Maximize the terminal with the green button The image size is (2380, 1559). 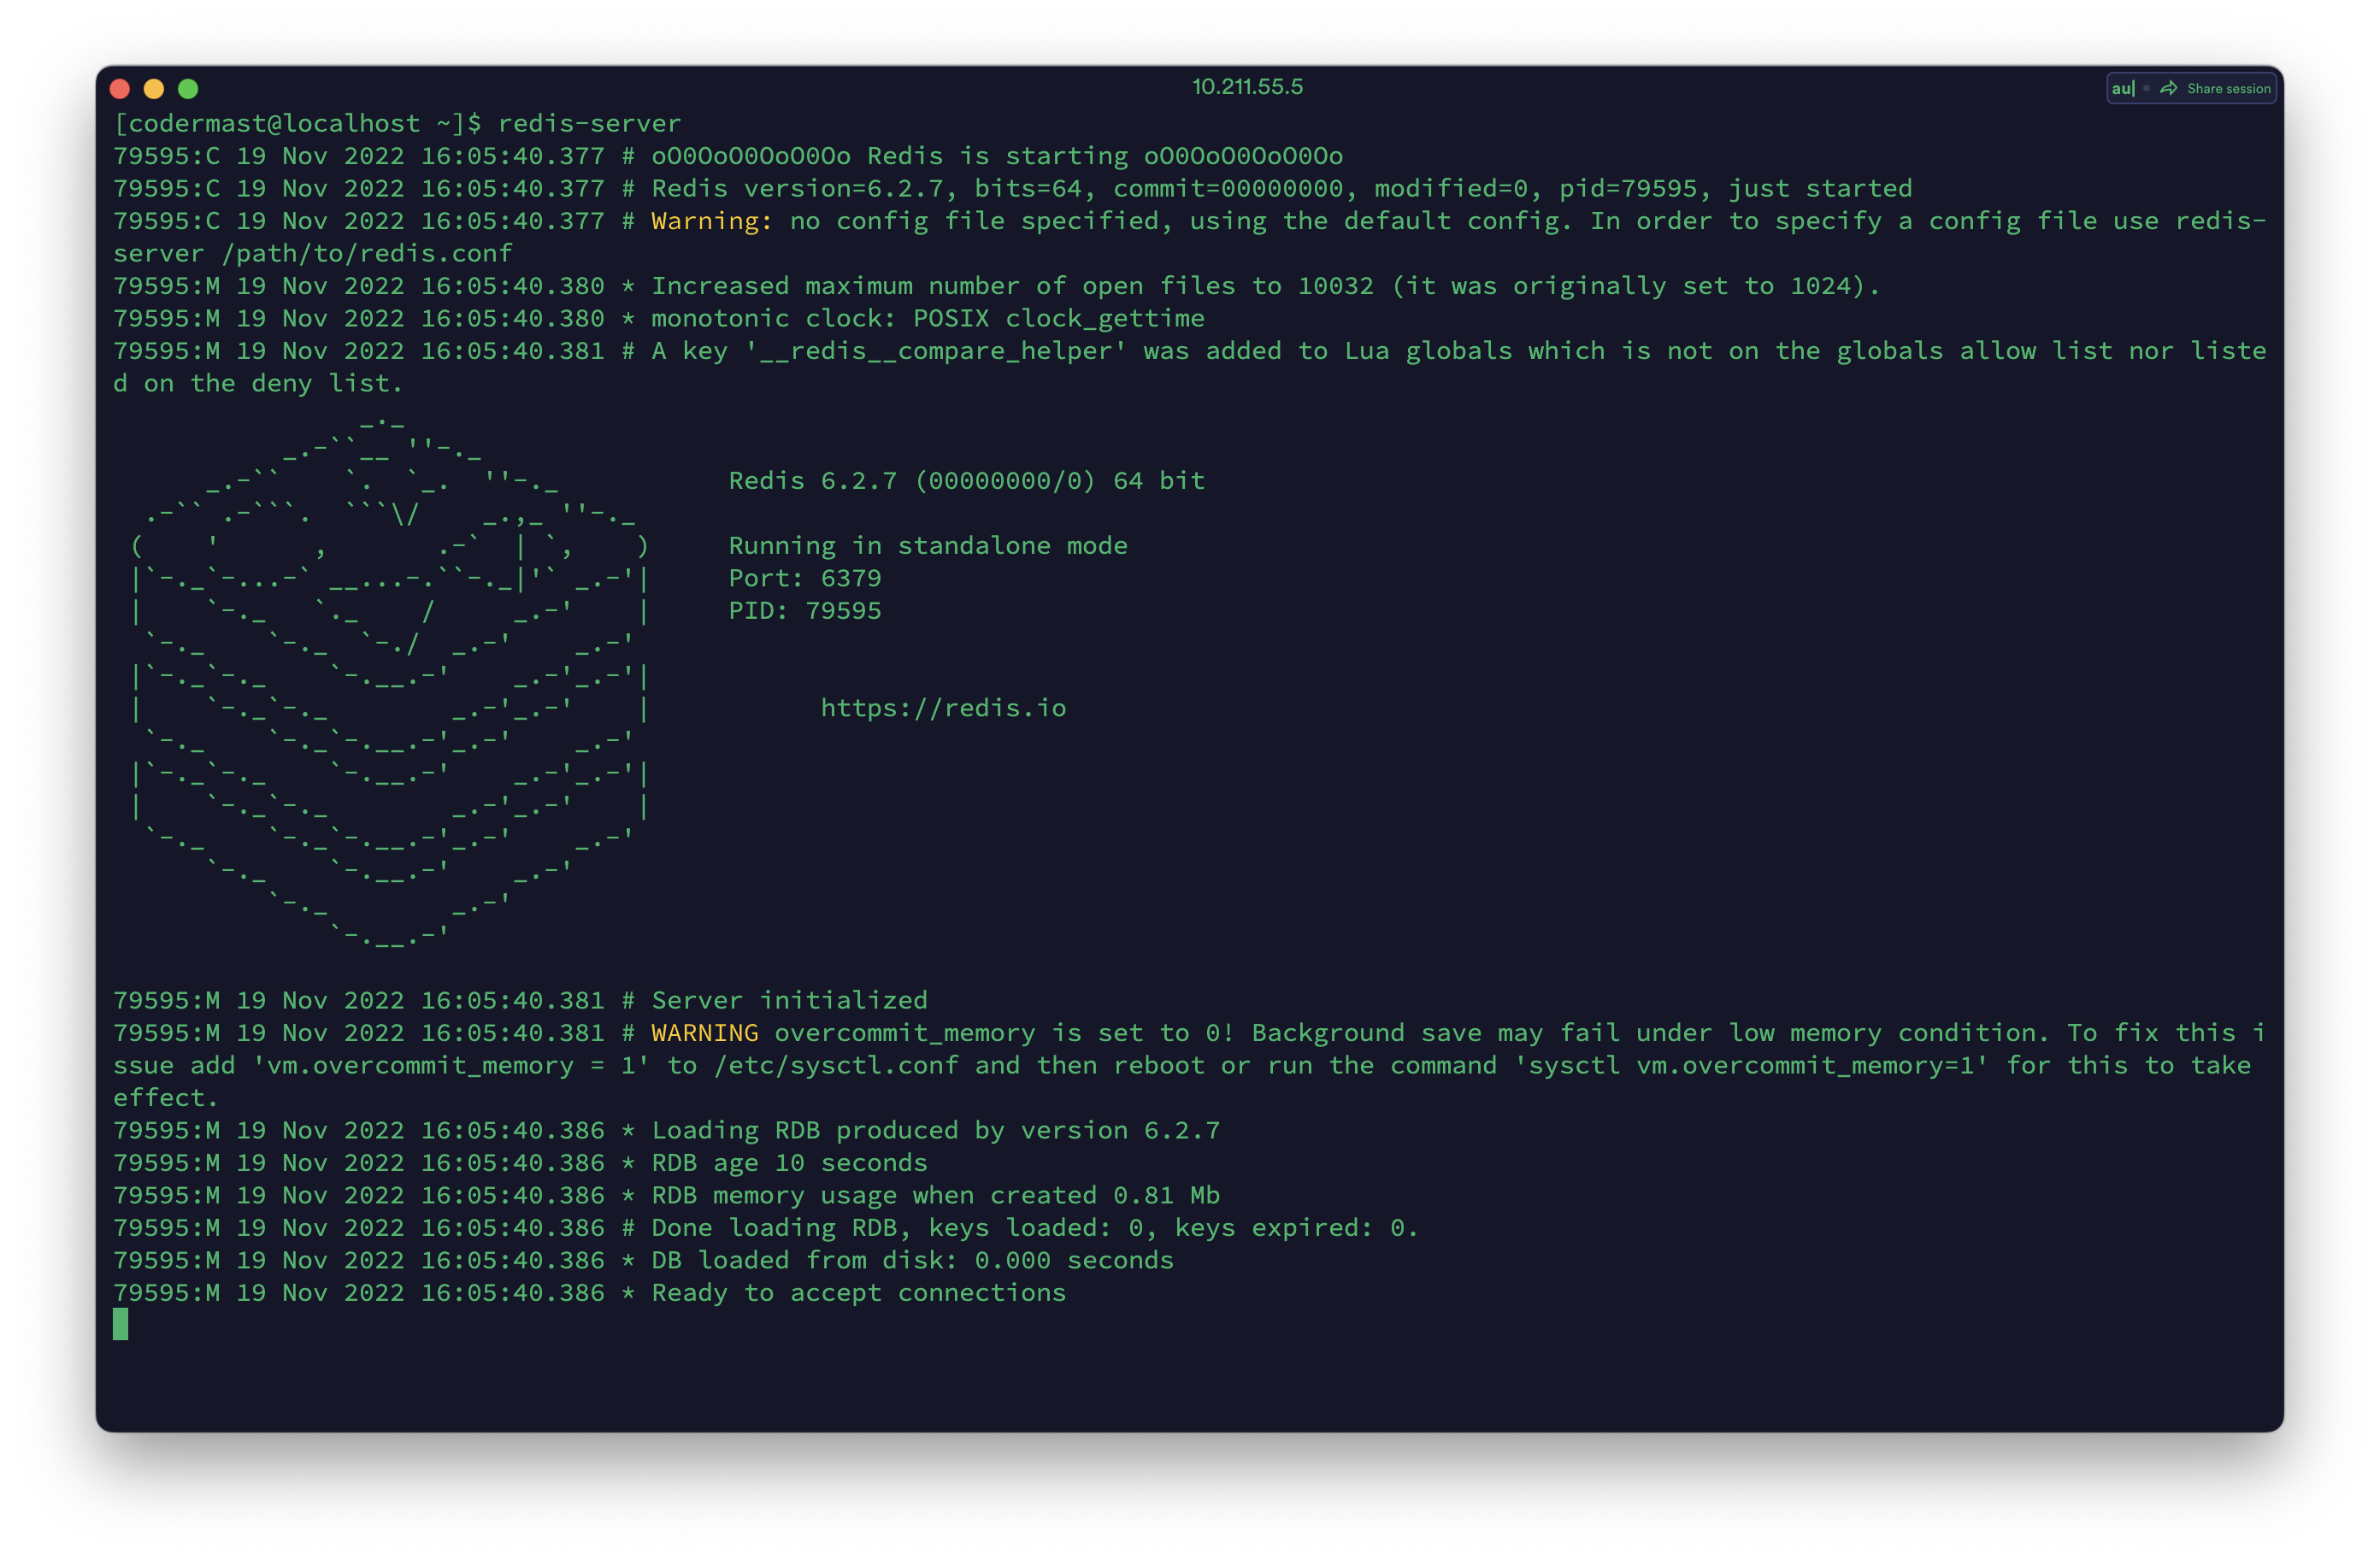click(x=188, y=88)
